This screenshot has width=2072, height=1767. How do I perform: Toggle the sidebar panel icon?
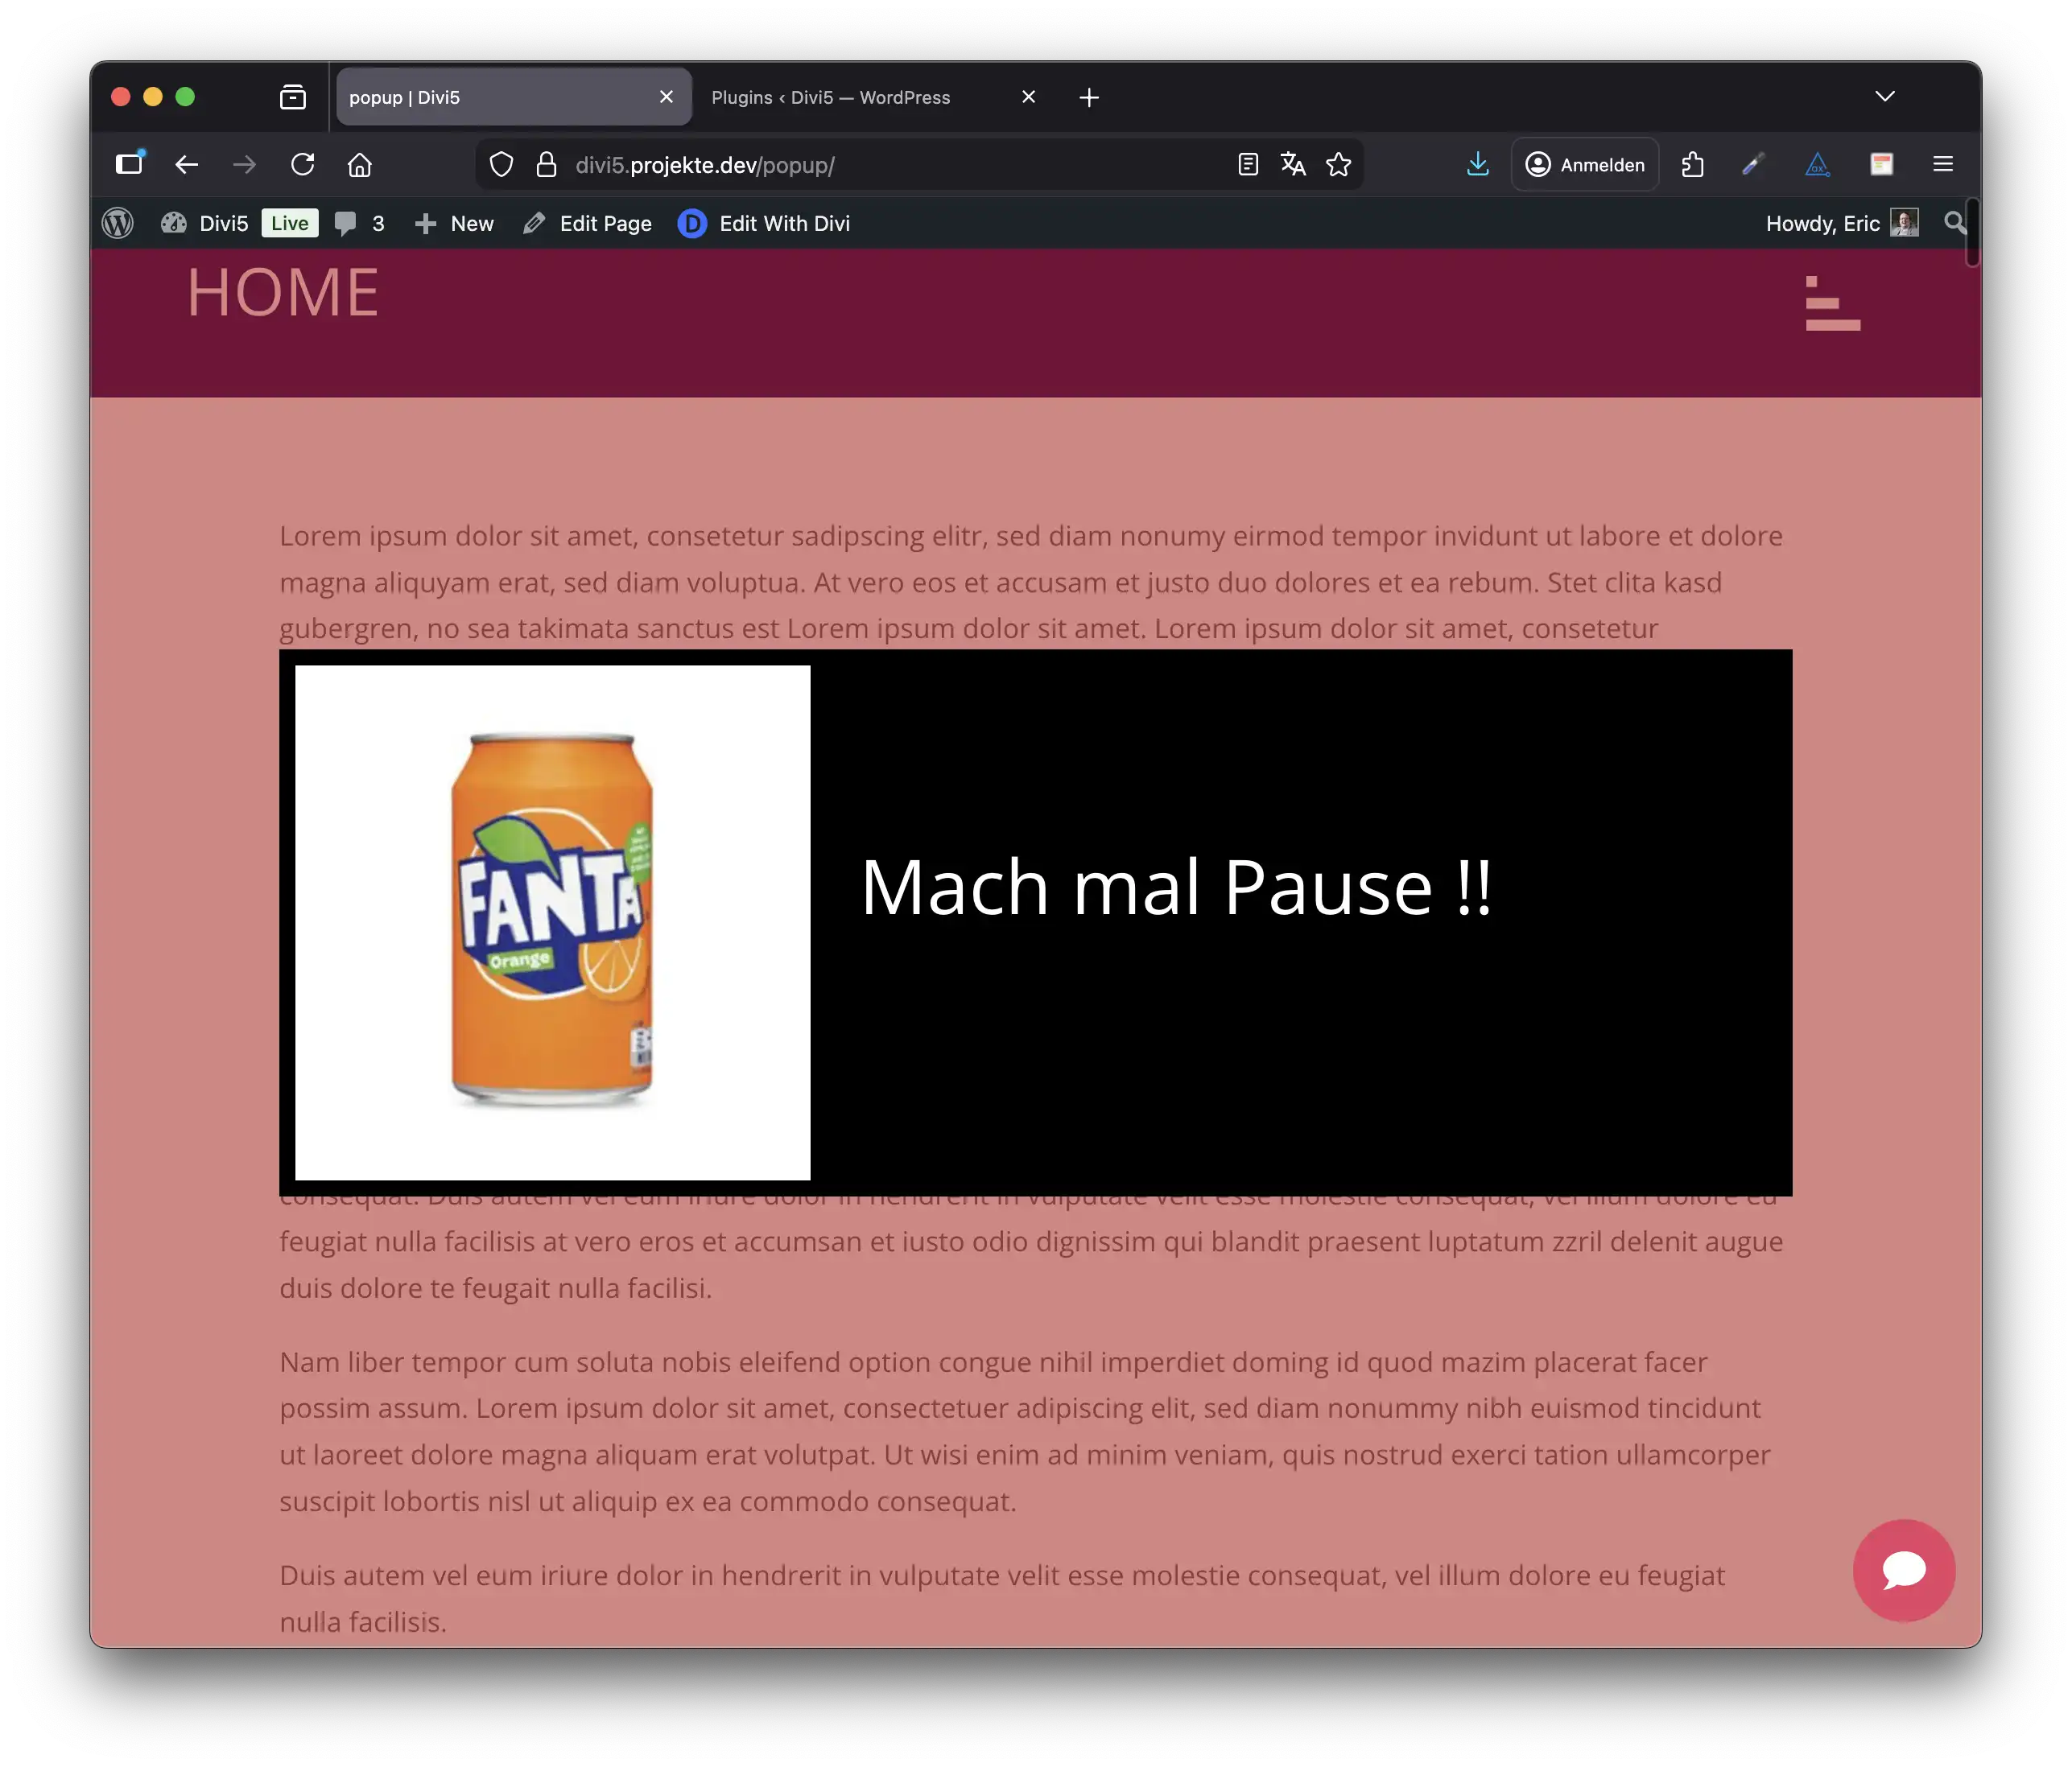tap(130, 165)
